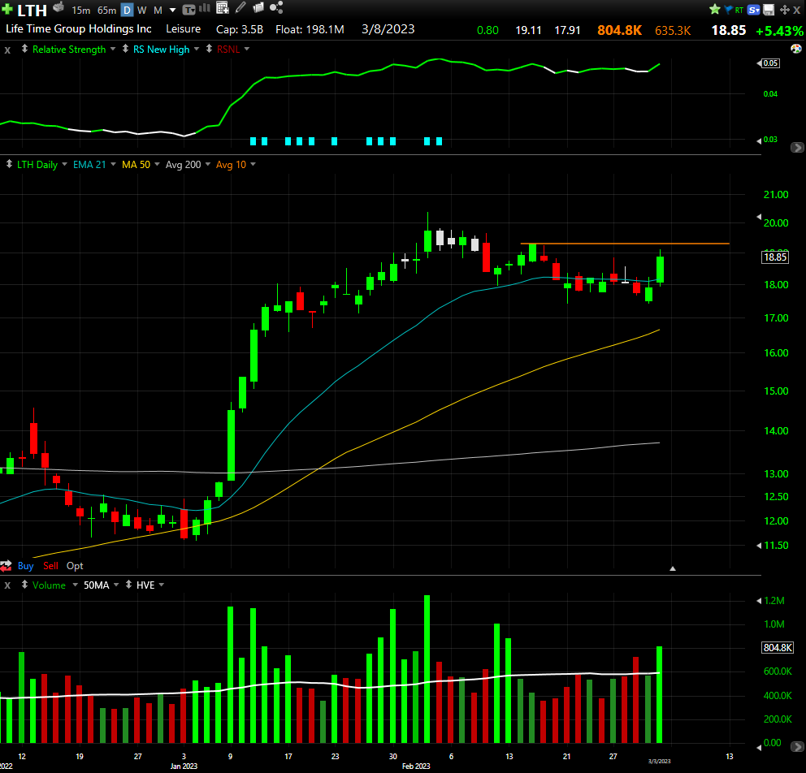This screenshot has height=773, width=806.
Task: Open the RSNL dropdown
Action: click(x=247, y=50)
